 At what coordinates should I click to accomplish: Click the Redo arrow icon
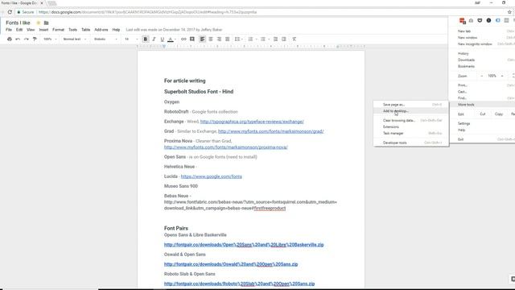tap(27, 39)
